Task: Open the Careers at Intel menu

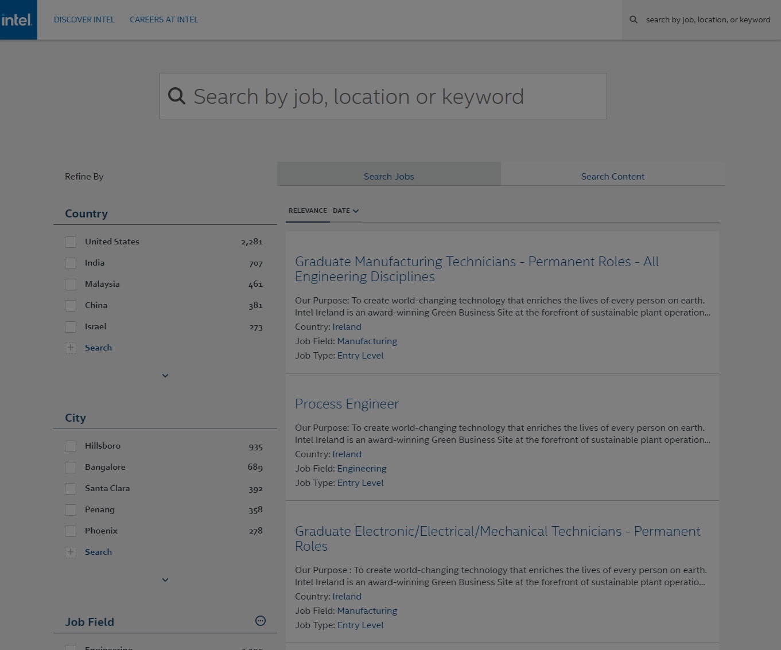Action: tap(164, 20)
